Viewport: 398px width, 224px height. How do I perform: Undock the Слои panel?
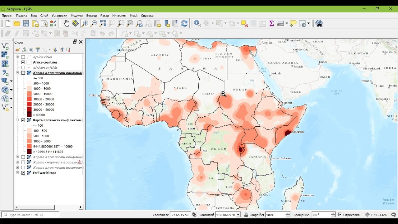click(75, 42)
